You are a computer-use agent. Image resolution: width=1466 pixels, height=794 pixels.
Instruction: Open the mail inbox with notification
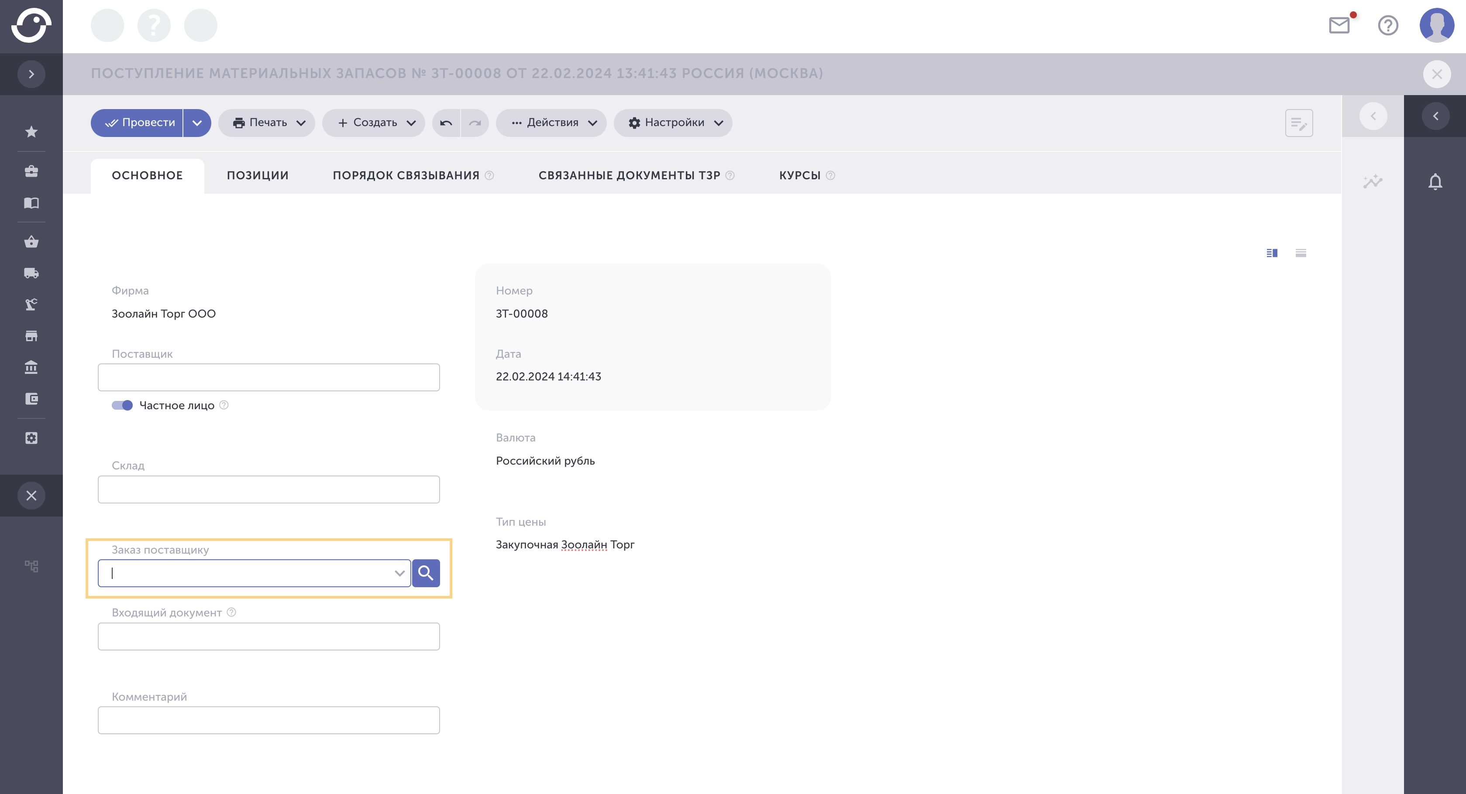1340,25
